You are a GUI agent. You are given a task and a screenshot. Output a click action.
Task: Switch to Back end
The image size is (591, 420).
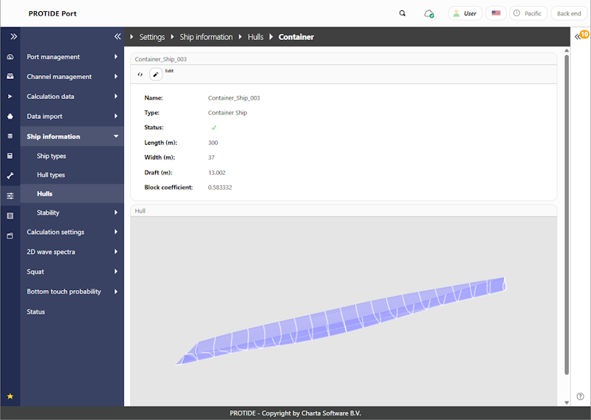569,13
